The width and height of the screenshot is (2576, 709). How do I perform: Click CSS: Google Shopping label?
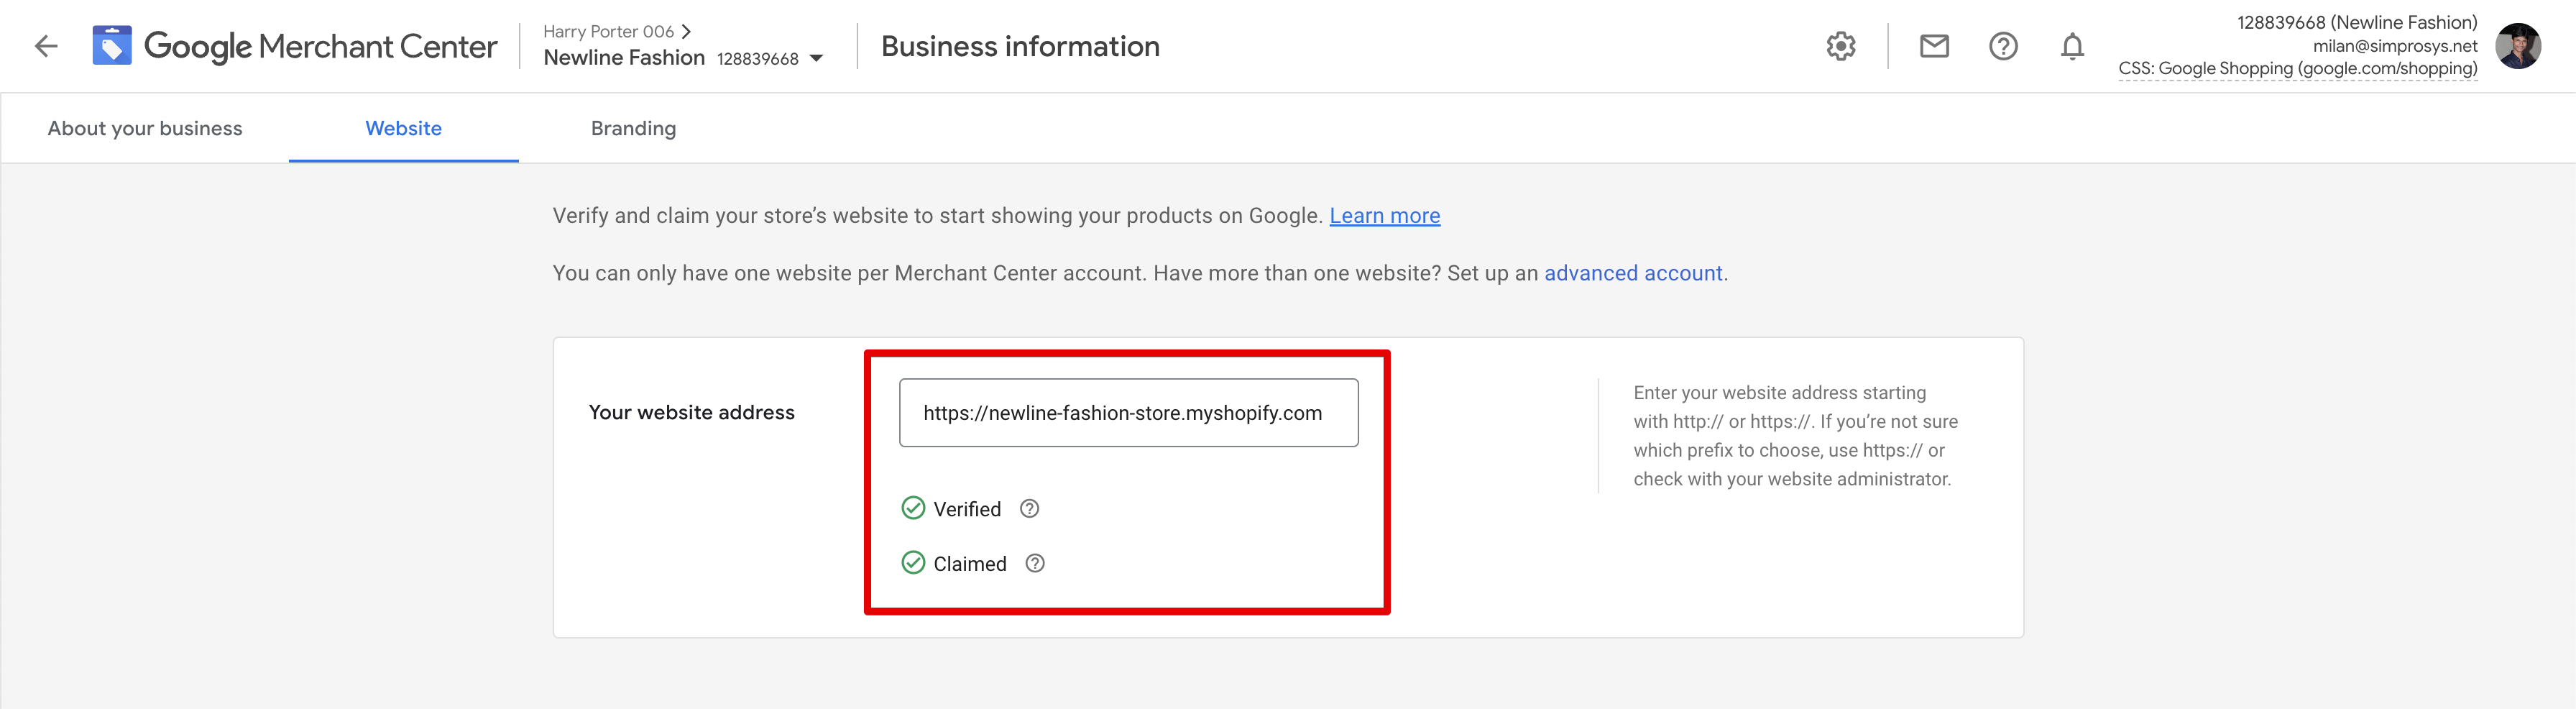[2297, 69]
